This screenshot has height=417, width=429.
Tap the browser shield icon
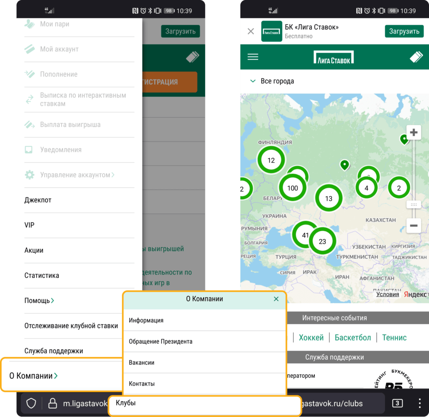pos(31,403)
